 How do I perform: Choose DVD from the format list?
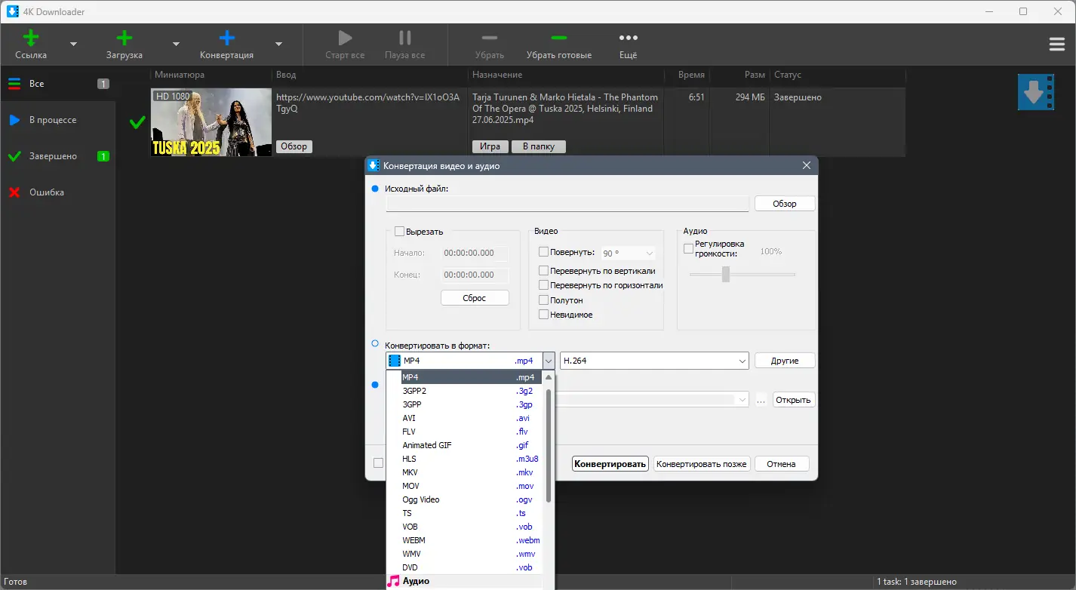click(x=465, y=567)
